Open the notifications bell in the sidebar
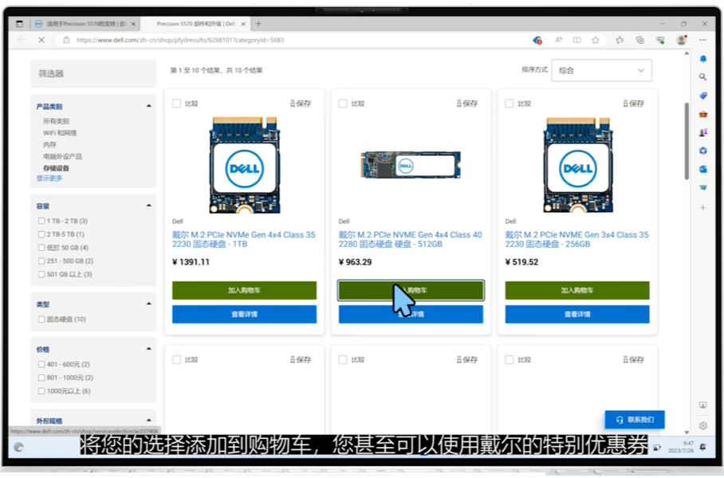Viewport: 724px width, 478px height. click(x=702, y=58)
